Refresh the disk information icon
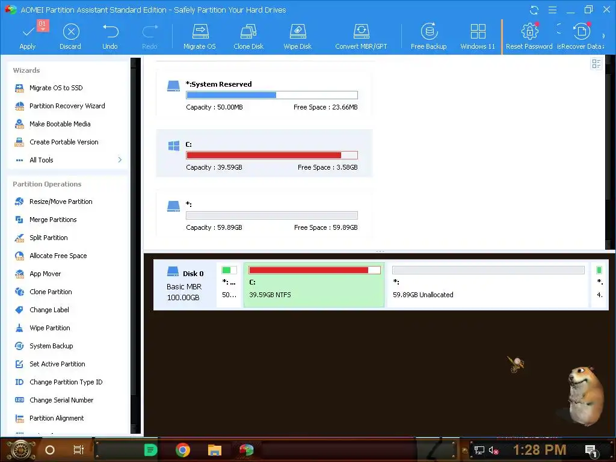 [534, 10]
